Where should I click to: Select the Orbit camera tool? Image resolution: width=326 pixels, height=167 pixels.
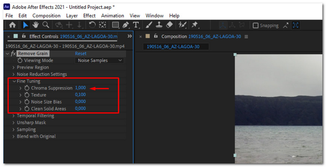tap(59, 25)
